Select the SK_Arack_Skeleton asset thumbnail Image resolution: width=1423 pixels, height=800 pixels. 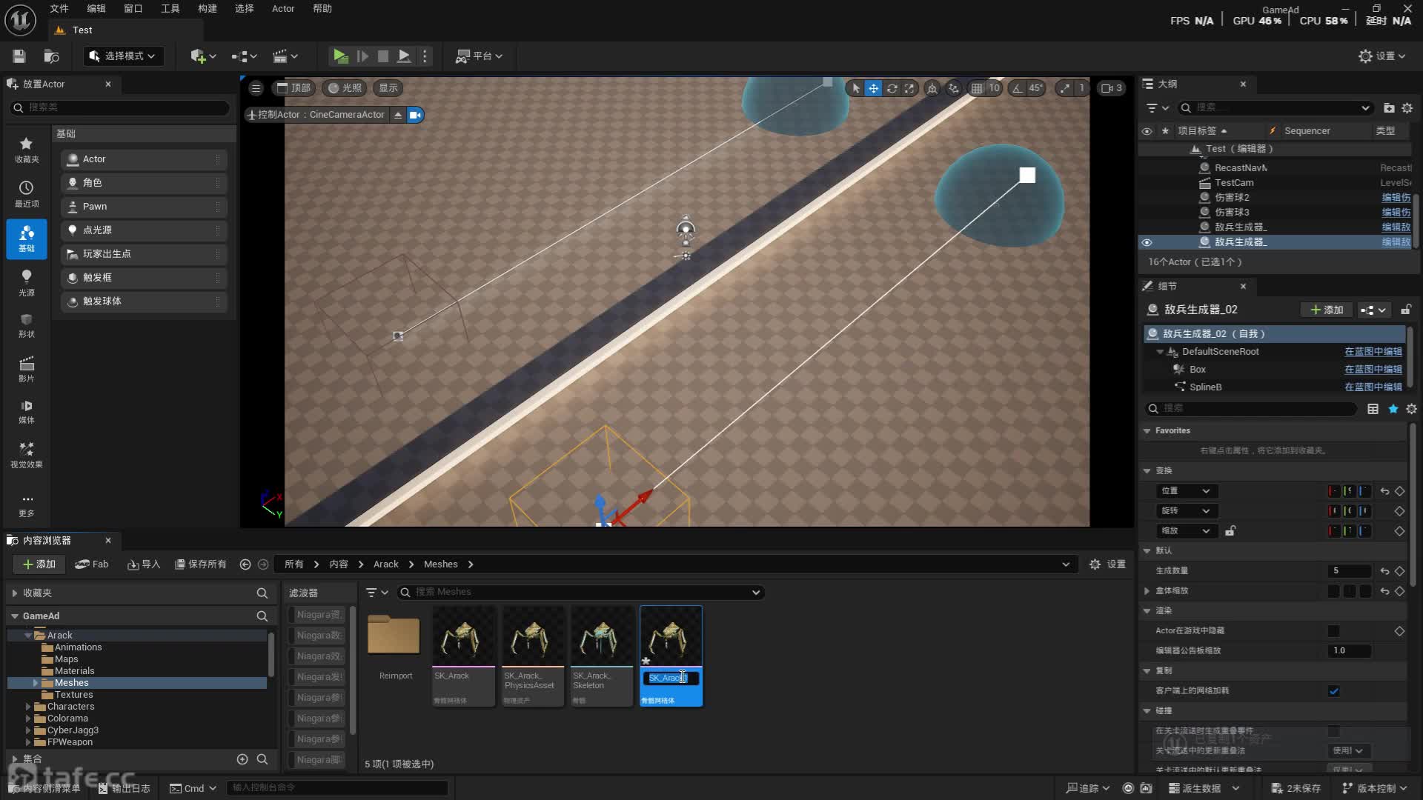(601, 637)
